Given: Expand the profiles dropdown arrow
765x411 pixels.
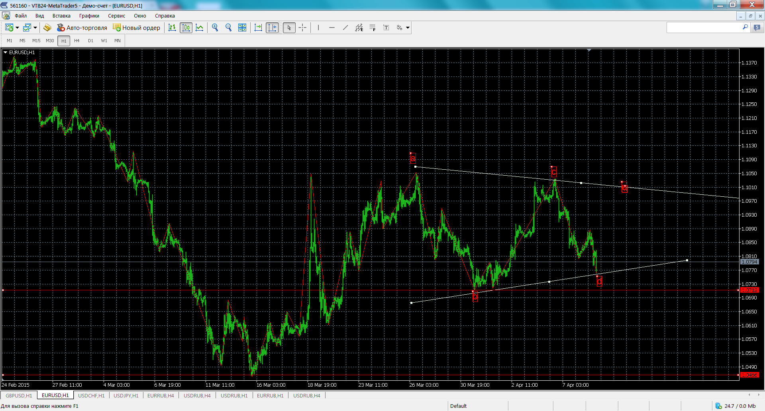Looking at the screenshot, I should click(x=35, y=27).
